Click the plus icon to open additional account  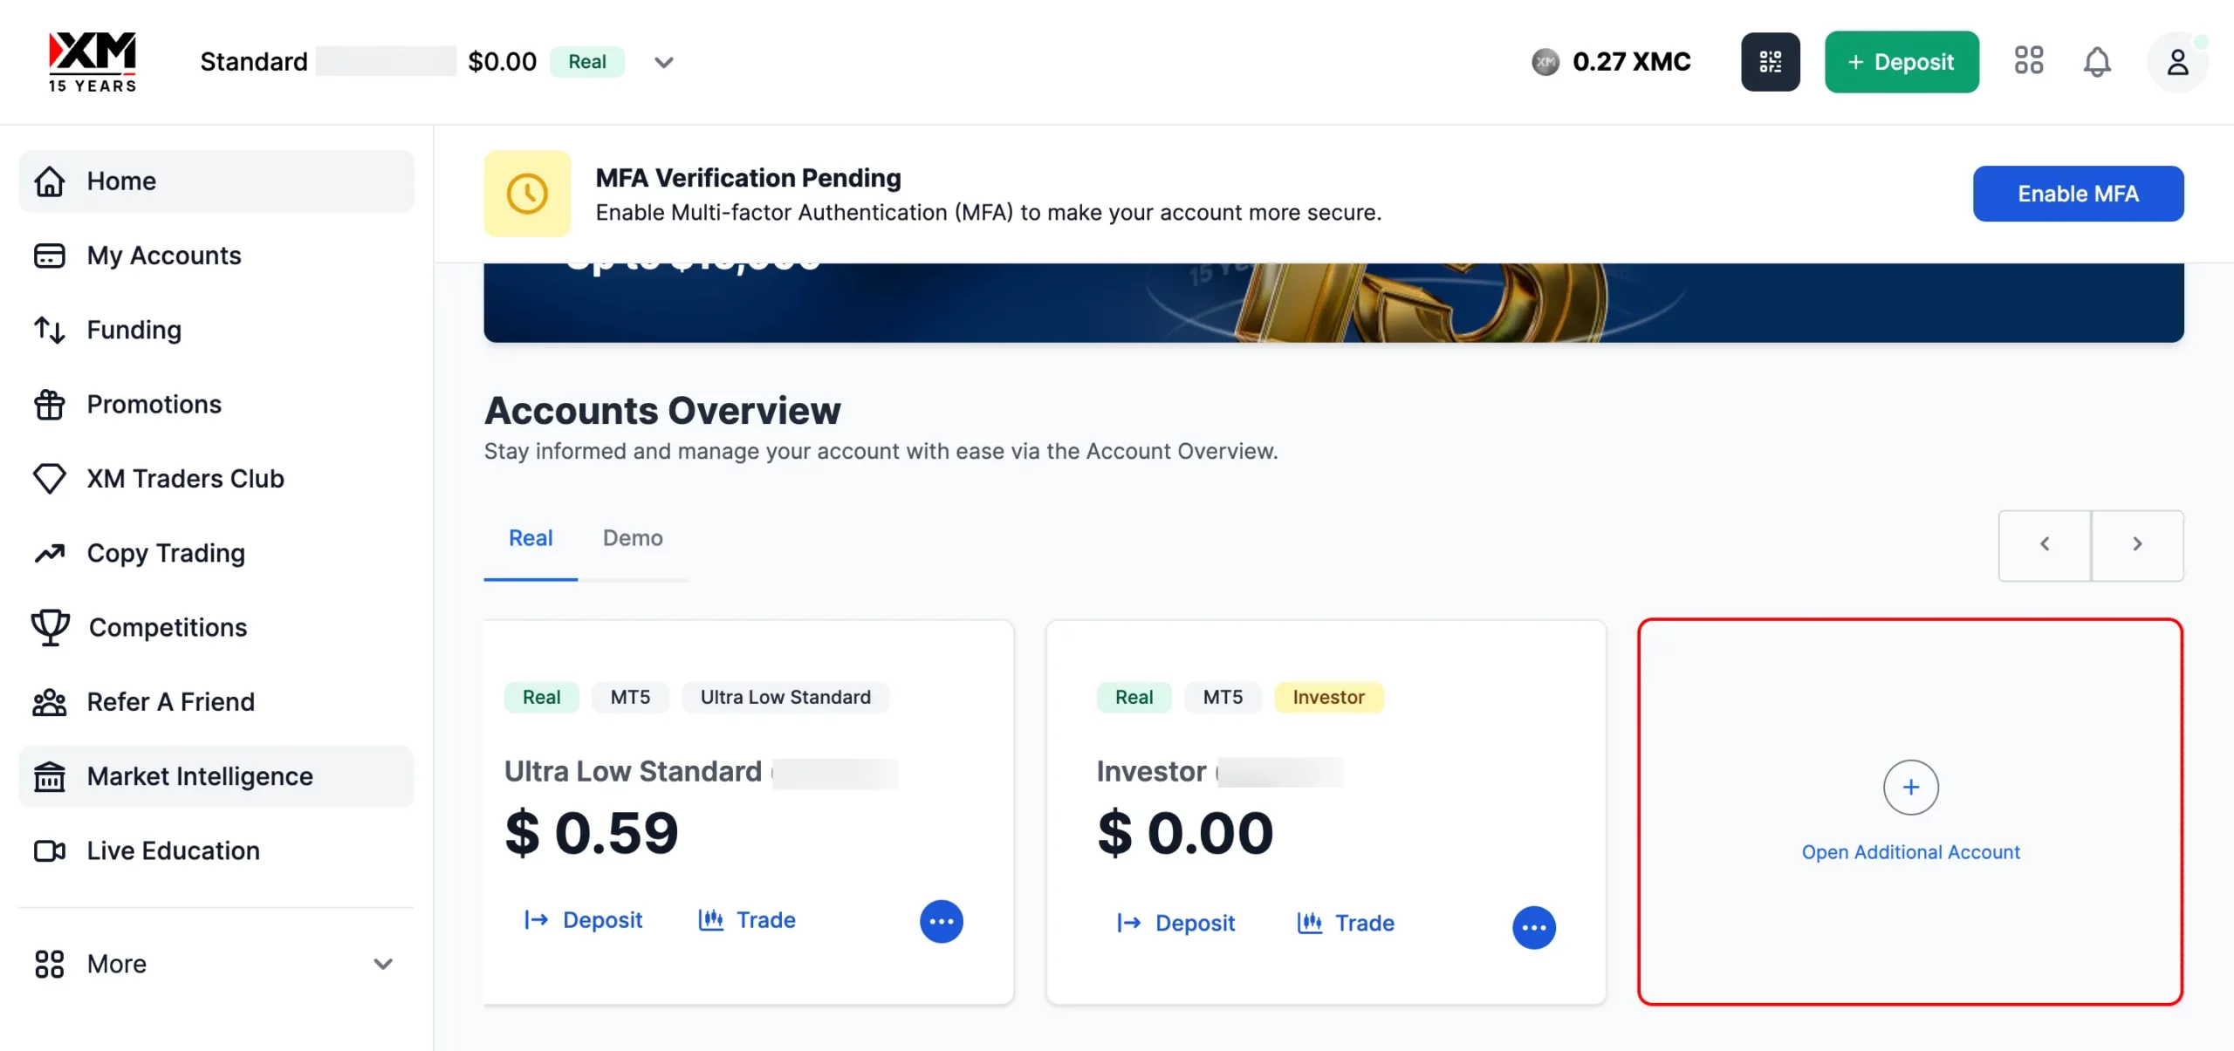[1910, 788]
